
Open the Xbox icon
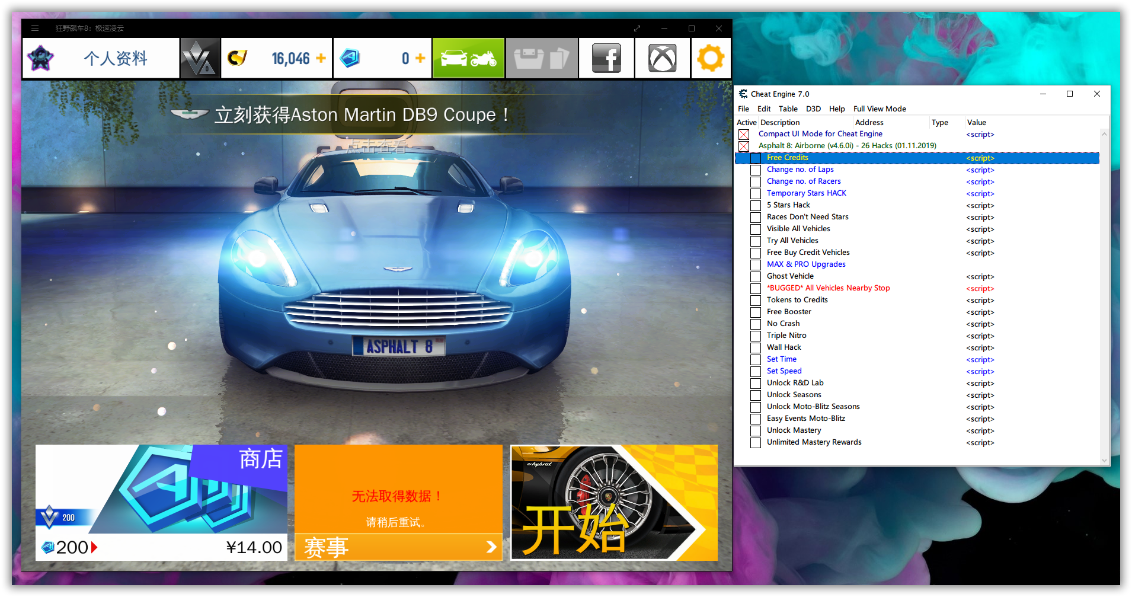(x=662, y=58)
